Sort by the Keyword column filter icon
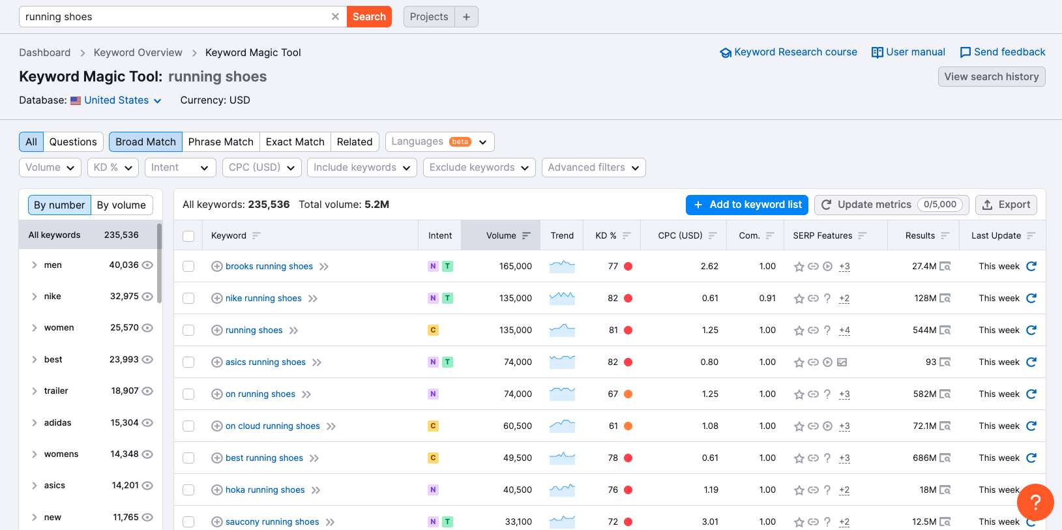The image size is (1062, 530). coord(256,235)
